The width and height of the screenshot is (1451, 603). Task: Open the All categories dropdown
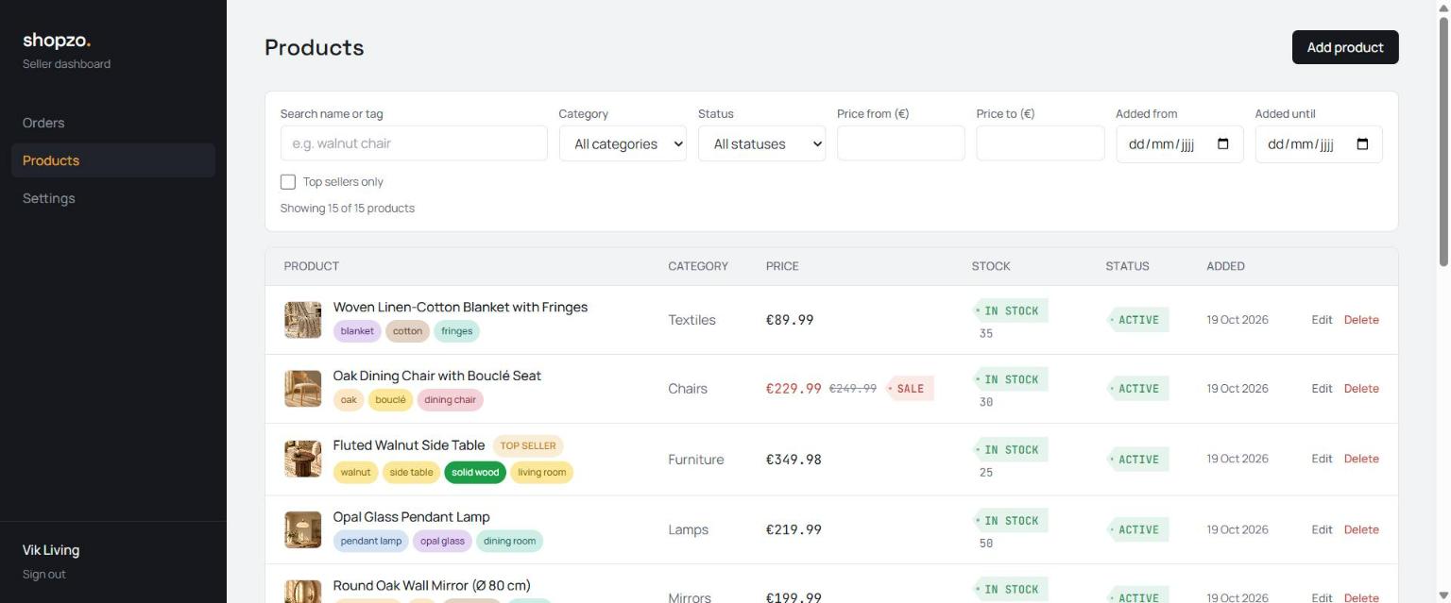(623, 143)
